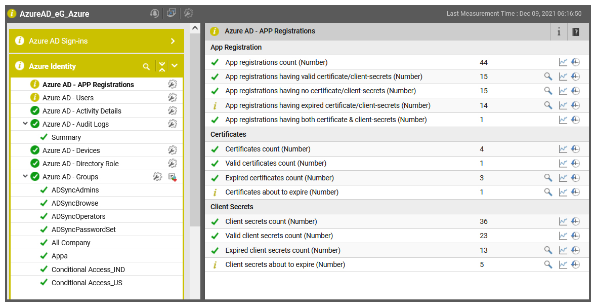Collapse the Azure AD - Audit Logs node
596x307 pixels.
point(25,124)
